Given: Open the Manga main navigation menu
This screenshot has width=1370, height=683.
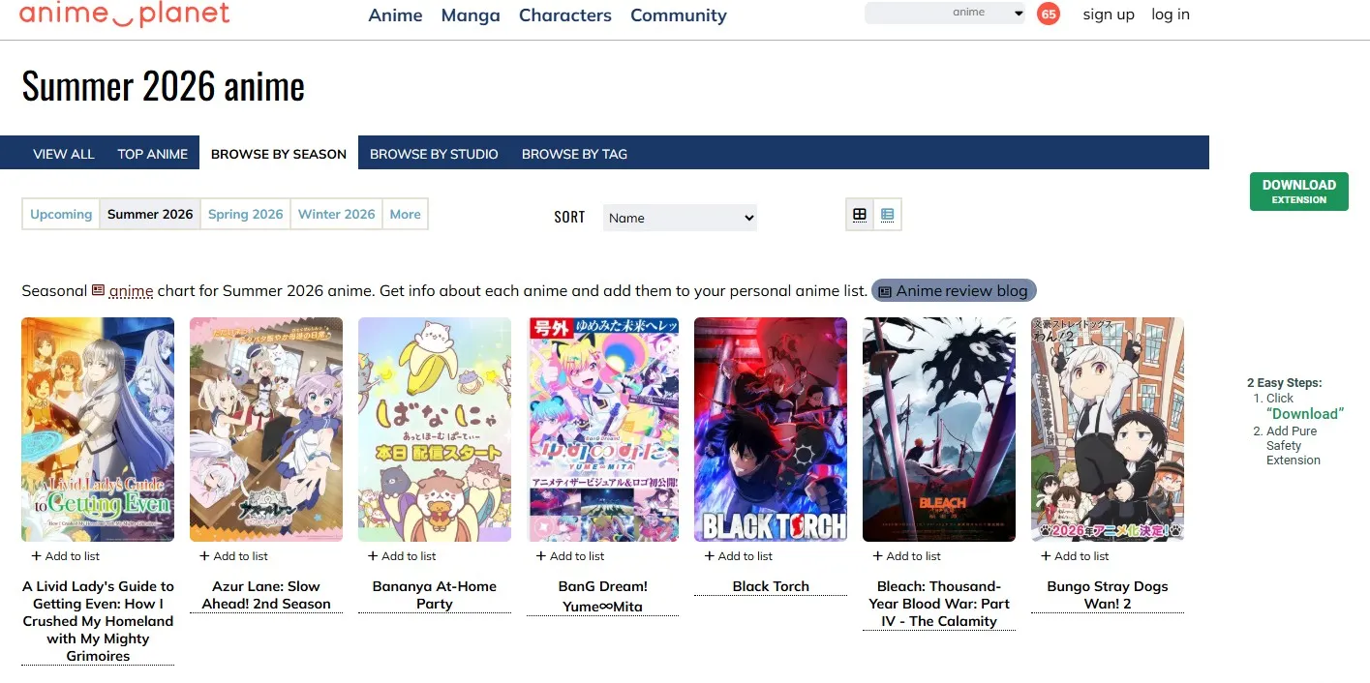Looking at the screenshot, I should click(x=471, y=15).
